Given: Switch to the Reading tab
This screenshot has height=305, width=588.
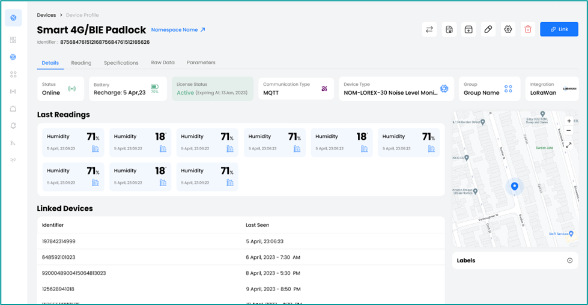Looking at the screenshot, I should pos(81,63).
